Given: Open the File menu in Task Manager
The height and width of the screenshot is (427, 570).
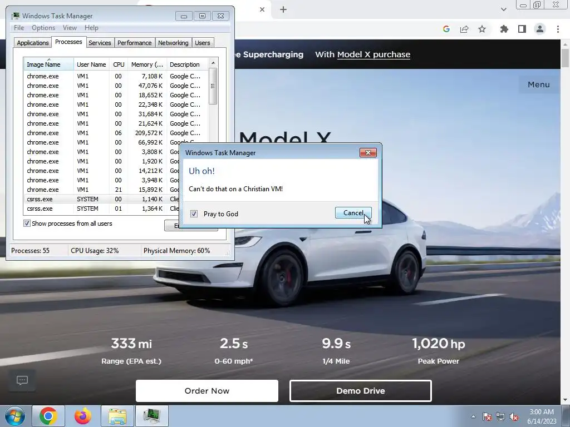Looking at the screenshot, I should pyautogui.click(x=19, y=28).
